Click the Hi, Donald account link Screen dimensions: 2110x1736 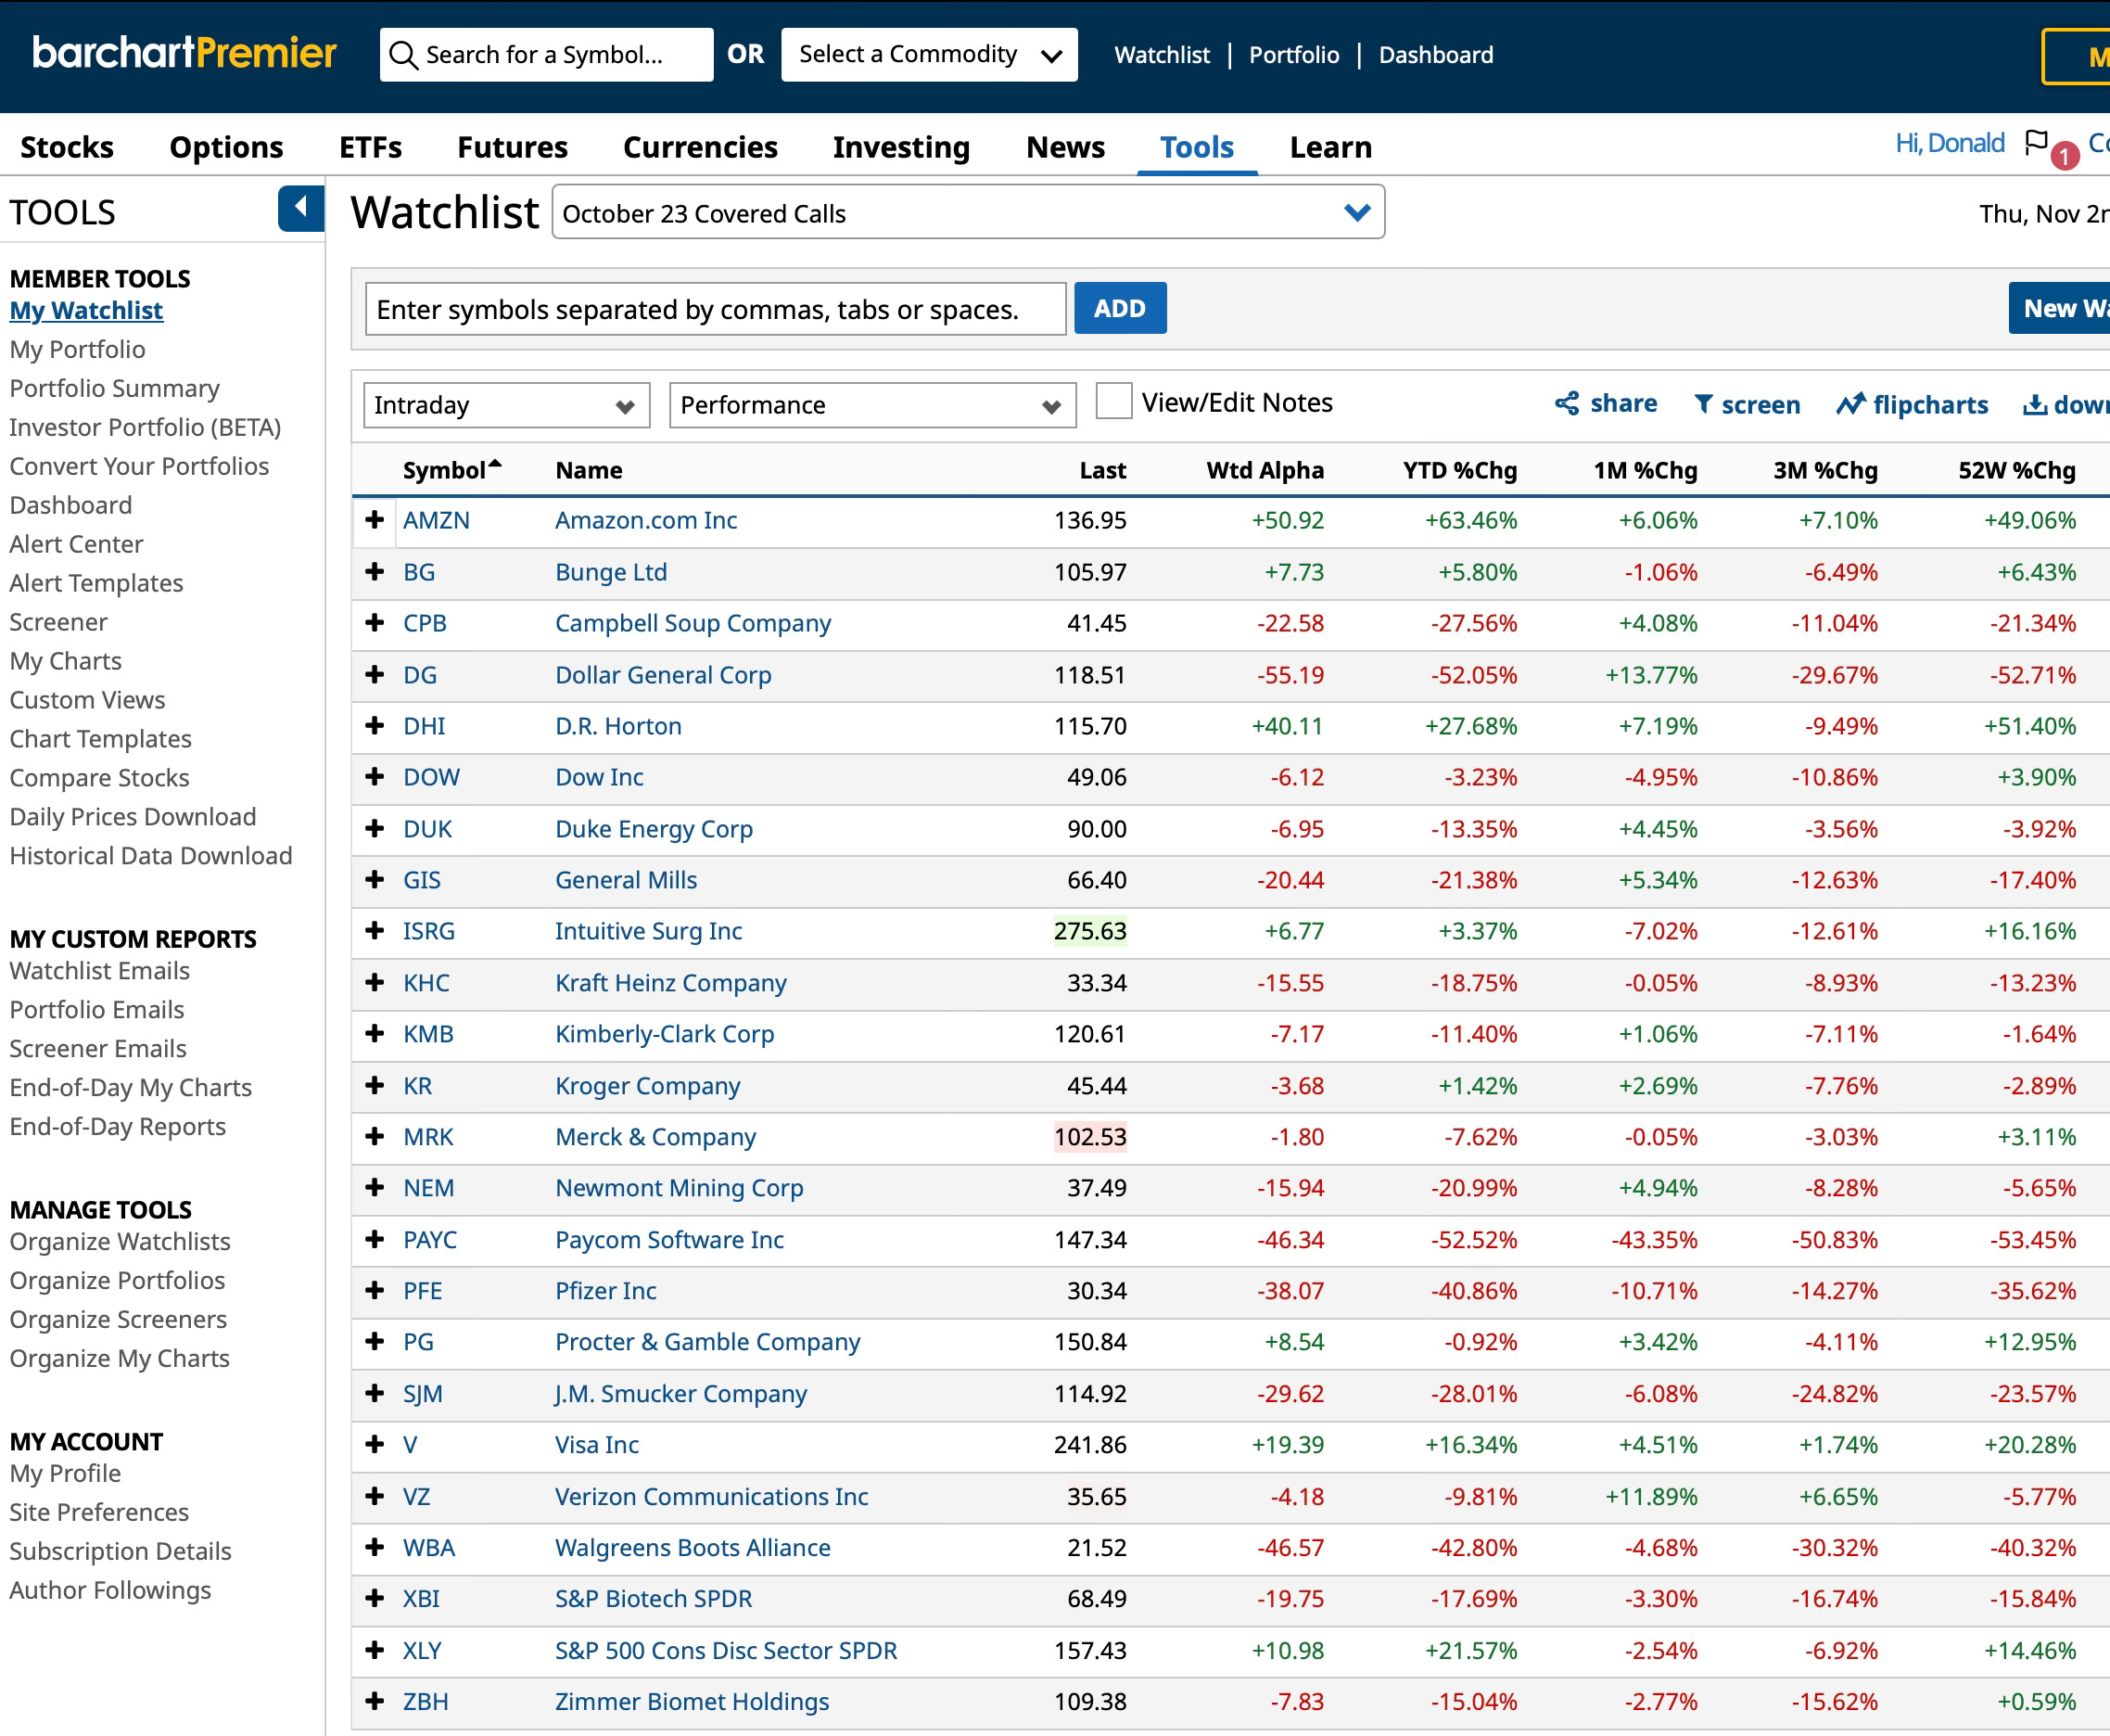[x=1949, y=143]
